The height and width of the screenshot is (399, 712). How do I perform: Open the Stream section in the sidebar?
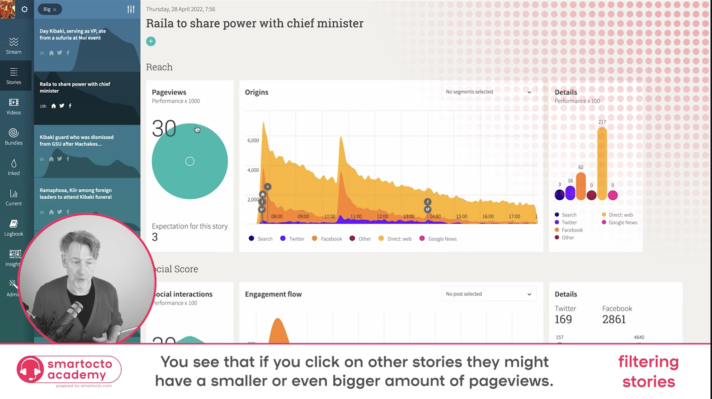[x=14, y=46]
